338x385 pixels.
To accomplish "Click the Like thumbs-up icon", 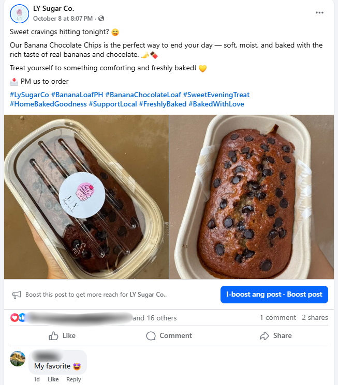I will pos(53,336).
